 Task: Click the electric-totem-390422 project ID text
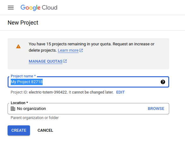[x=48, y=92]
